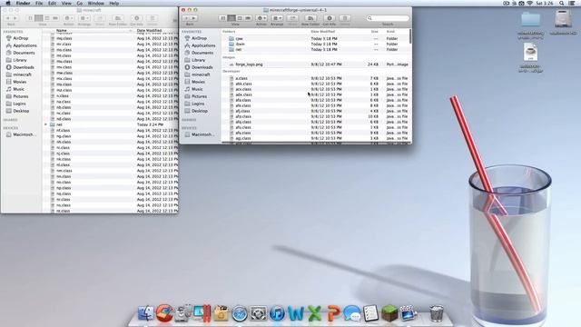Open the Edit menu
The height and width of the screenshot is (327, 581).
53,3
